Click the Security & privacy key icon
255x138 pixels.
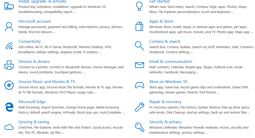[139, 127]
